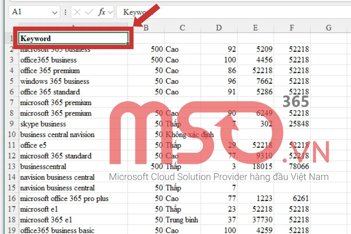Select column G header

tap(328, 28)
